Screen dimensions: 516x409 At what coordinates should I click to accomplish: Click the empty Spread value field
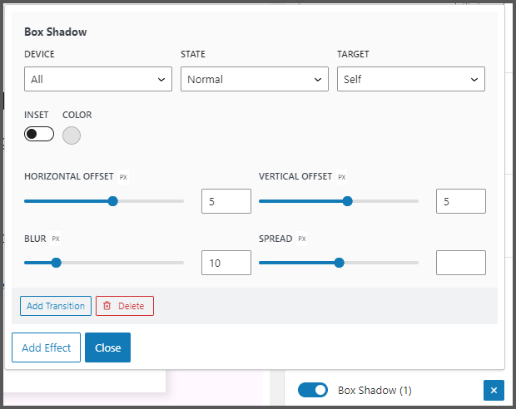(x=460, y=263)
